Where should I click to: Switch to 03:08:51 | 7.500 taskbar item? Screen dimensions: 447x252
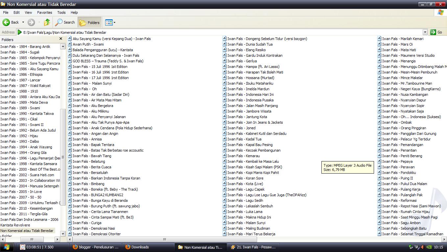pyautogui.click(x=43, y=247)
